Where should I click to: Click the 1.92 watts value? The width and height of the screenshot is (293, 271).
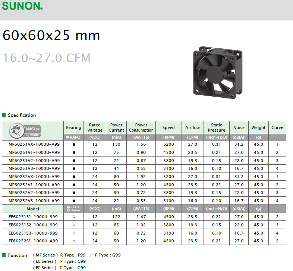141,177
